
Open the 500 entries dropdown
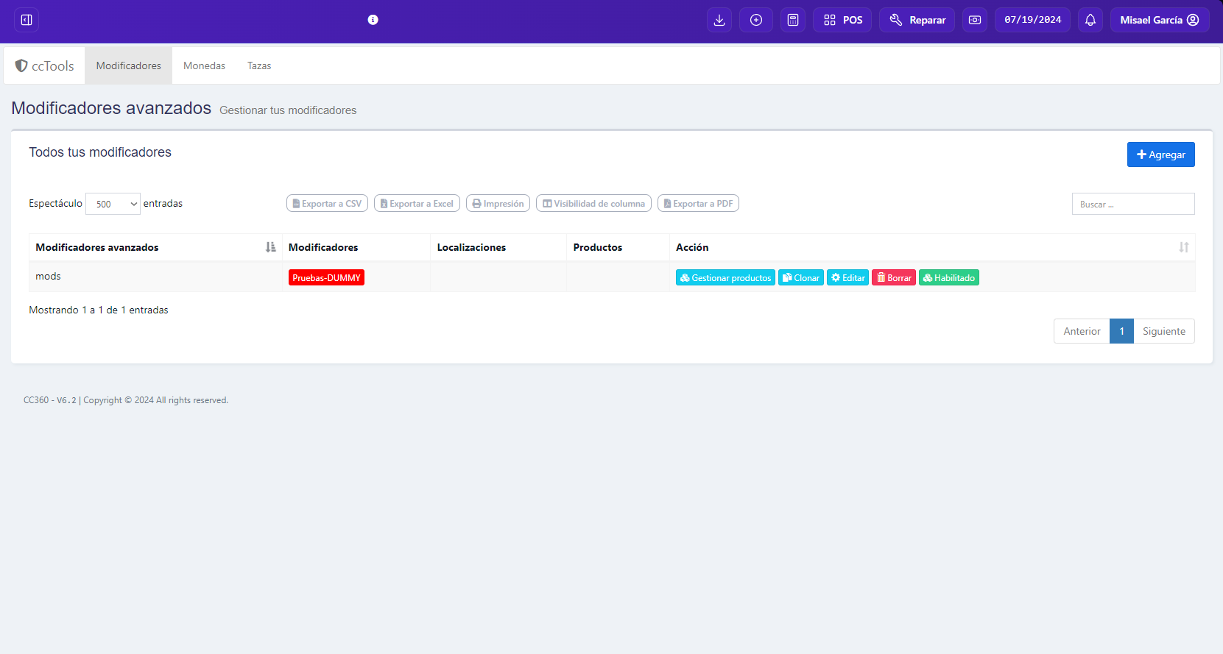click(x=113, y=204)
